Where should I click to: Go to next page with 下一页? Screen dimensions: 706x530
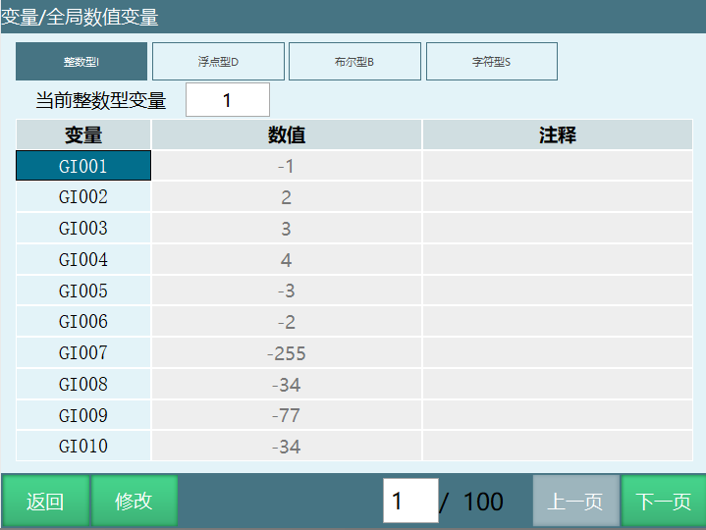coord(663,502)
